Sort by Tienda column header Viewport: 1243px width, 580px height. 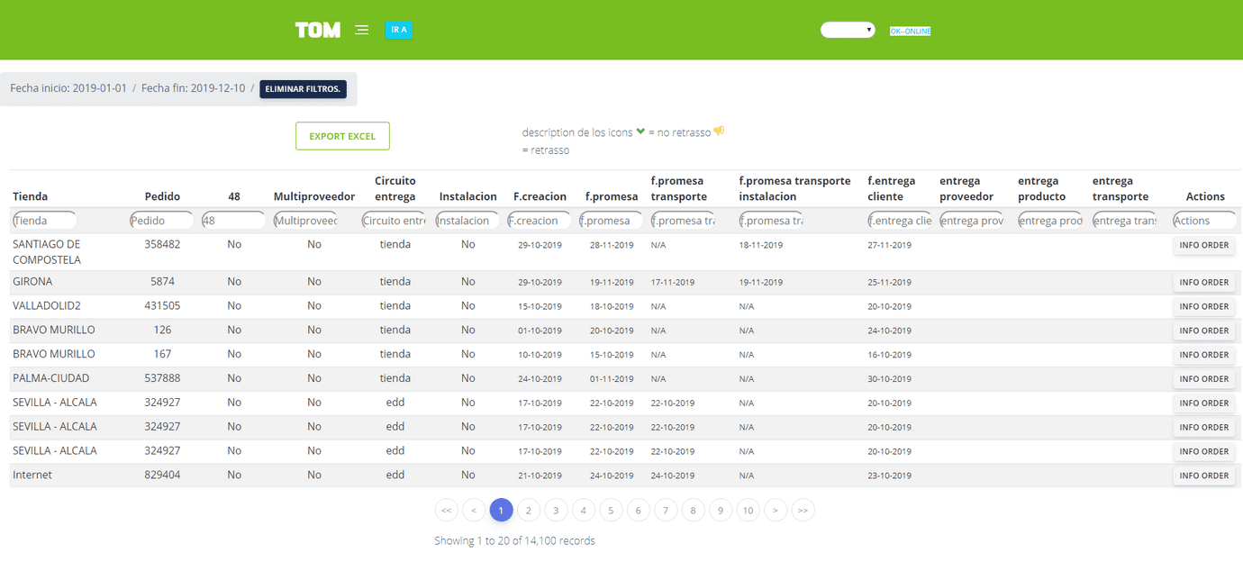coord(31,196)
